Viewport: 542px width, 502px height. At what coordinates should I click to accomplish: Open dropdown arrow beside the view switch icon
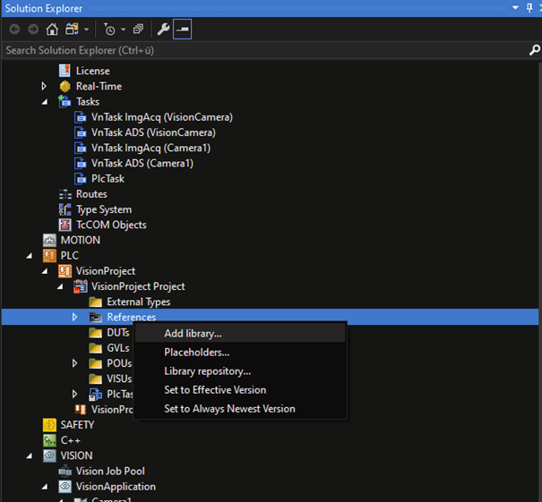pyautogui.click(x=86, y=30)
